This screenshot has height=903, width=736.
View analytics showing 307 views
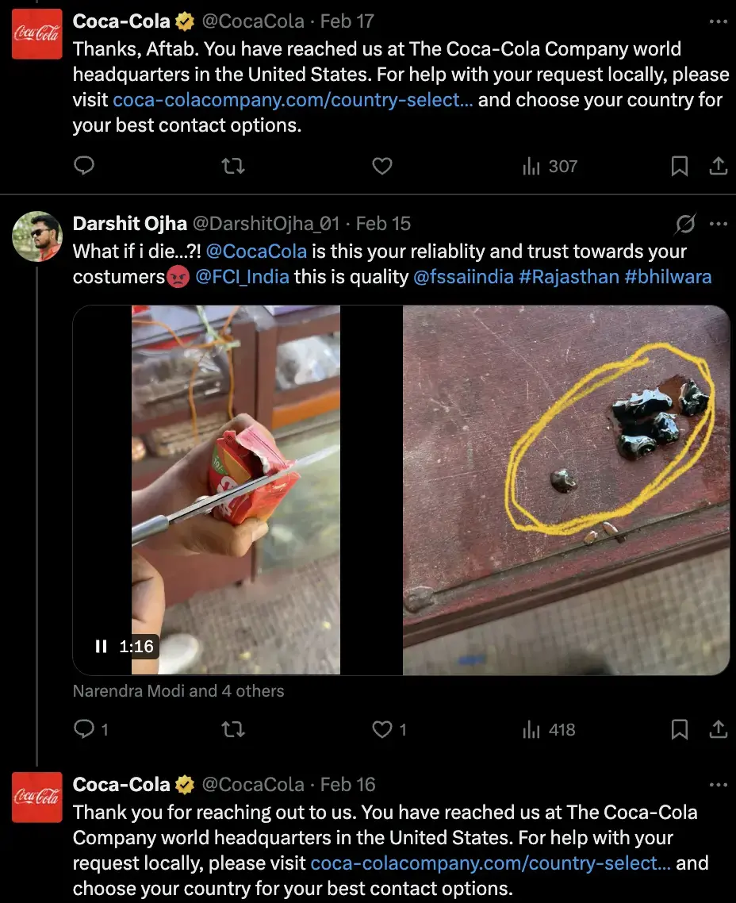tap(550, 166)
